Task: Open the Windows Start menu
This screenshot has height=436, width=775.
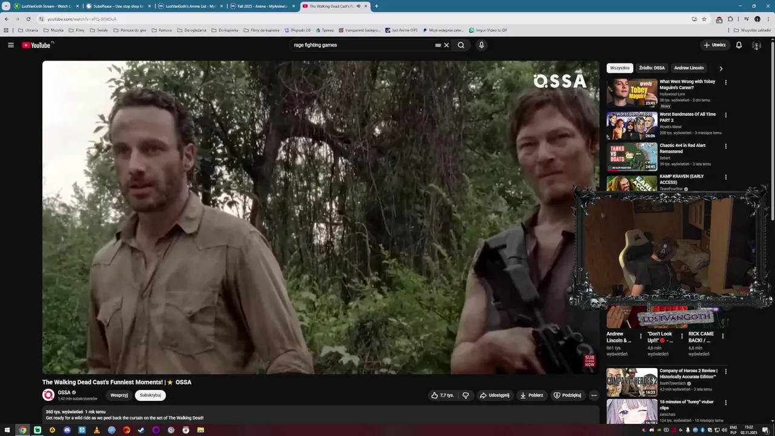Action: coord(7,430)
